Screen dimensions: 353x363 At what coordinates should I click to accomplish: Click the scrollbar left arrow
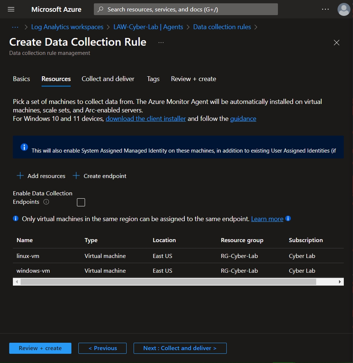(17, 282)
